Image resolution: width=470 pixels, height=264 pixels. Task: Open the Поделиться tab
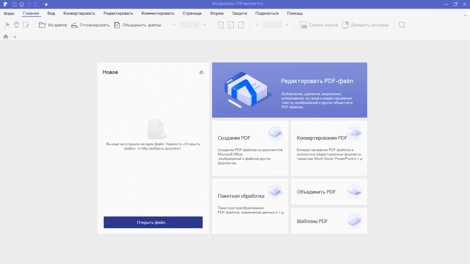coord(267,13)
